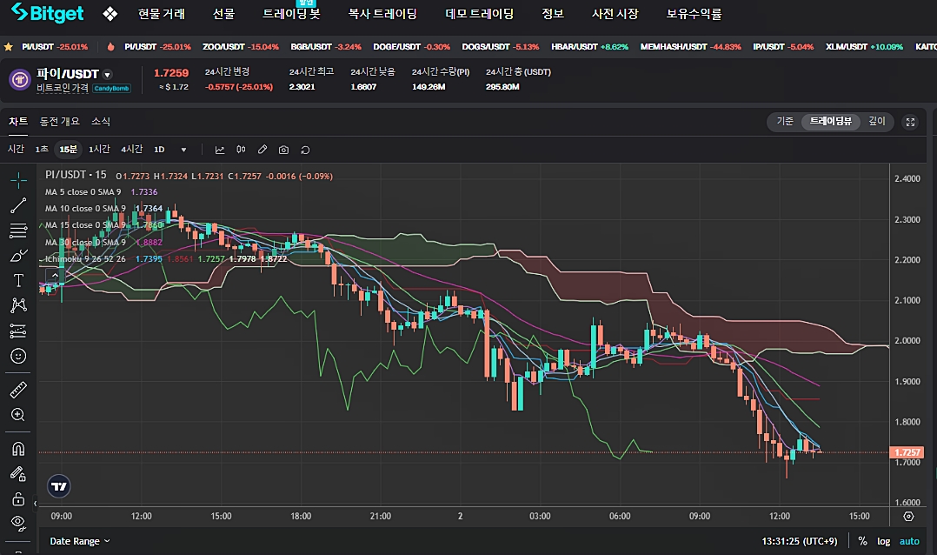Collapse the left drawing toolbar arrow
The height and width of the screenshot is (555, 937).
coord(36,504)
